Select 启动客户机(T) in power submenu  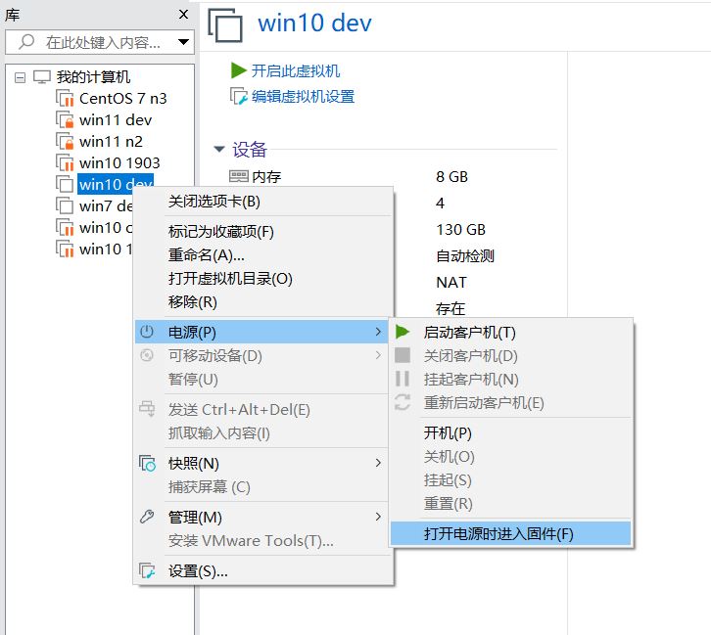pyautogui.click(x=511, y=333)
